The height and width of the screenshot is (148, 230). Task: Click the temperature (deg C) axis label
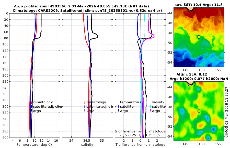coord(34,145)
